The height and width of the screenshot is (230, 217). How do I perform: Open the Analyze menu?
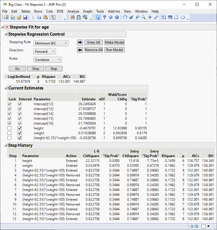(73, 11)
